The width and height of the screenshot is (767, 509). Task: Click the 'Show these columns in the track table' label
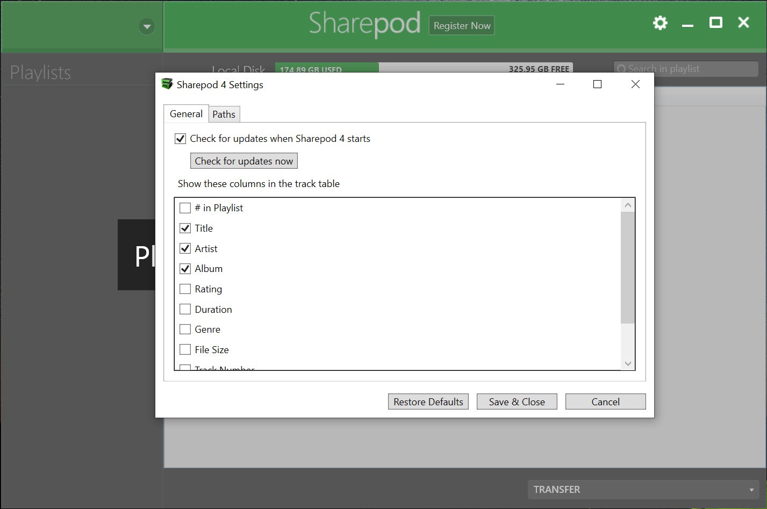[x=259, y=184]
